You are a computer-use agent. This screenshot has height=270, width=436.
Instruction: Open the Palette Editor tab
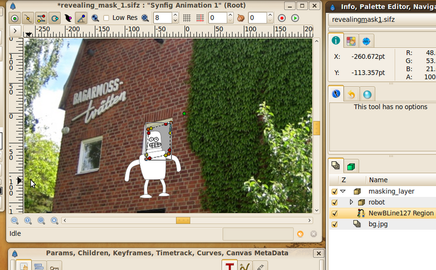351,41
